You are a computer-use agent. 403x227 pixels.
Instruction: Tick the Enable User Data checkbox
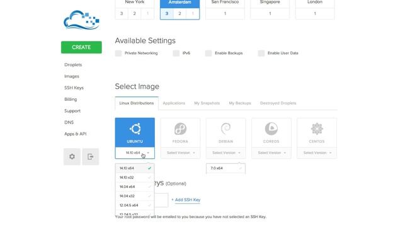click(261, 53)
